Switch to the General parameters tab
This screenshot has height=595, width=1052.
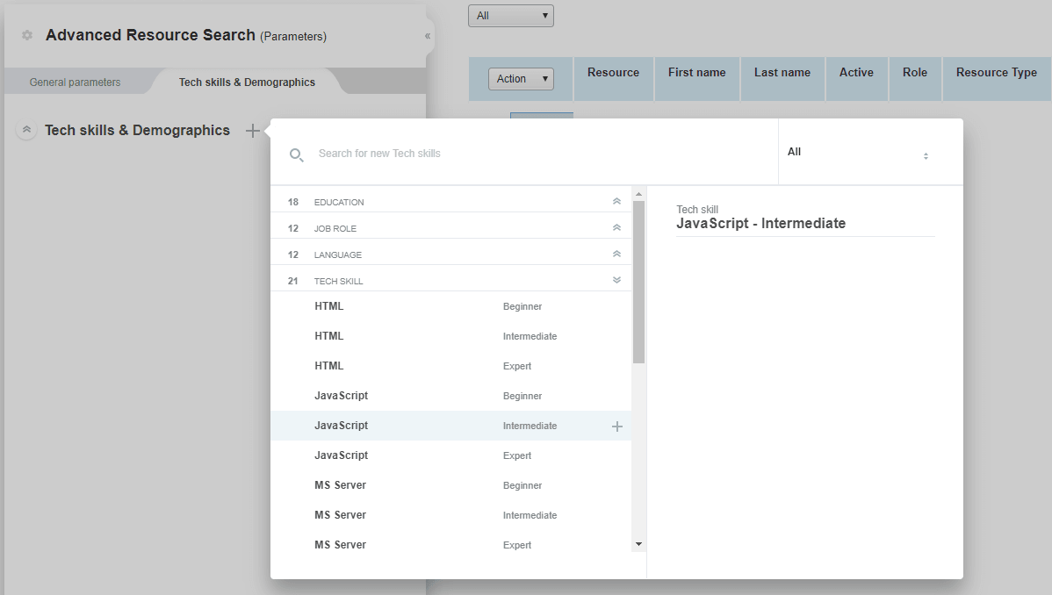[x=76, y=82]
